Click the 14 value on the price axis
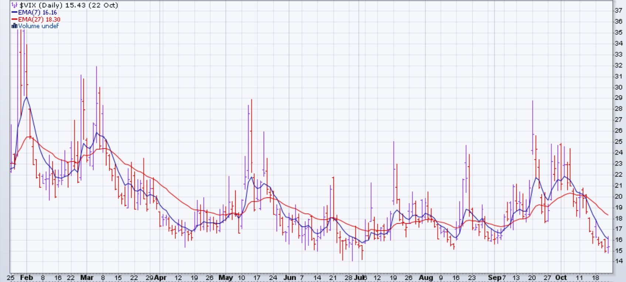This screenshot has height=282, width=626. 618,261
